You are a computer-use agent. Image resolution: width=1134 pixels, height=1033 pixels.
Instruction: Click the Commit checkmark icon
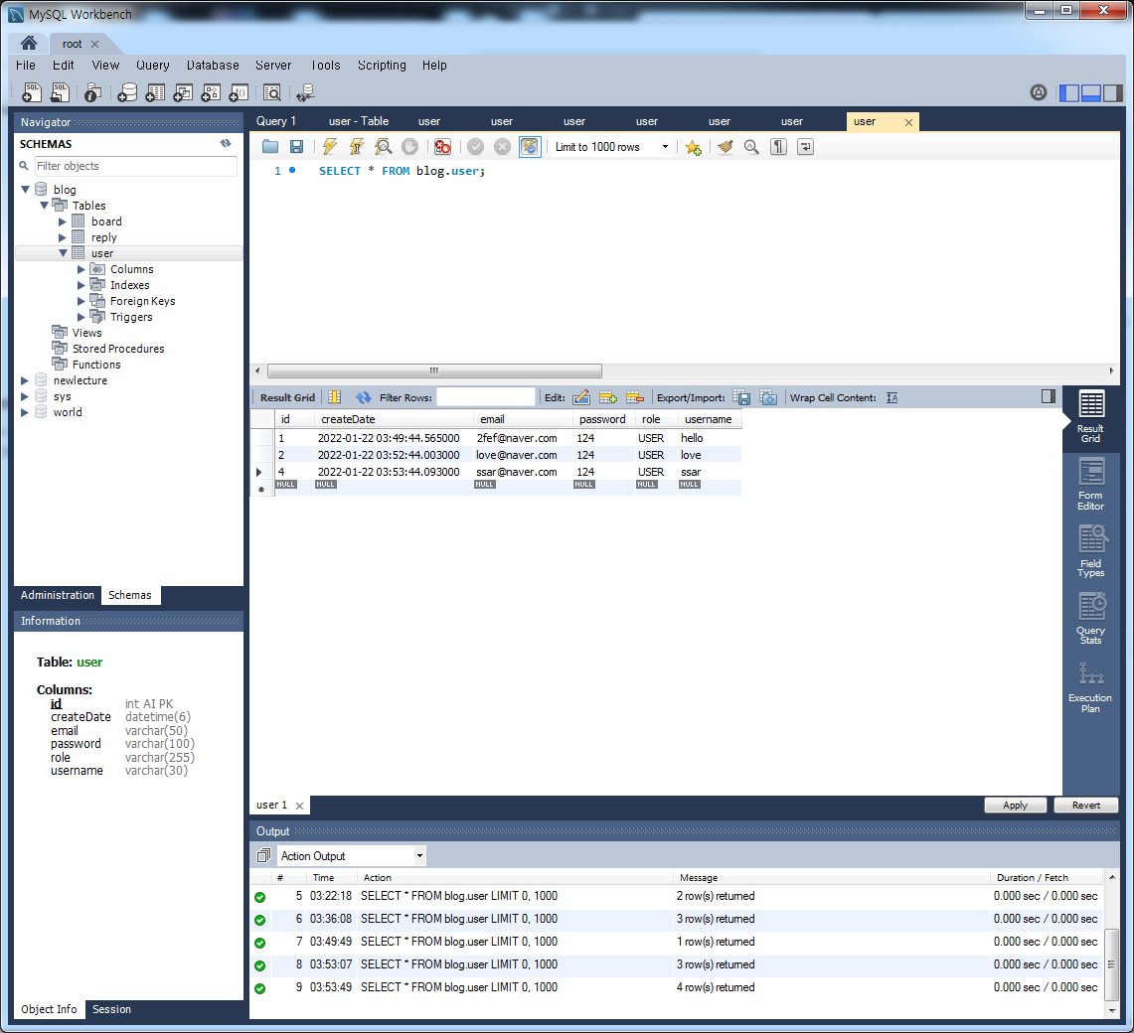pos(475,147)
